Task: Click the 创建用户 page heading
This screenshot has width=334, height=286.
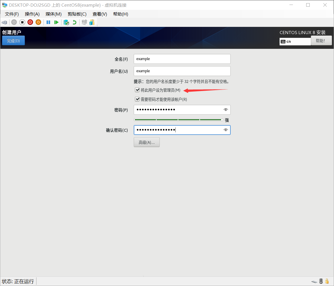Action: (x=12, y=32)
